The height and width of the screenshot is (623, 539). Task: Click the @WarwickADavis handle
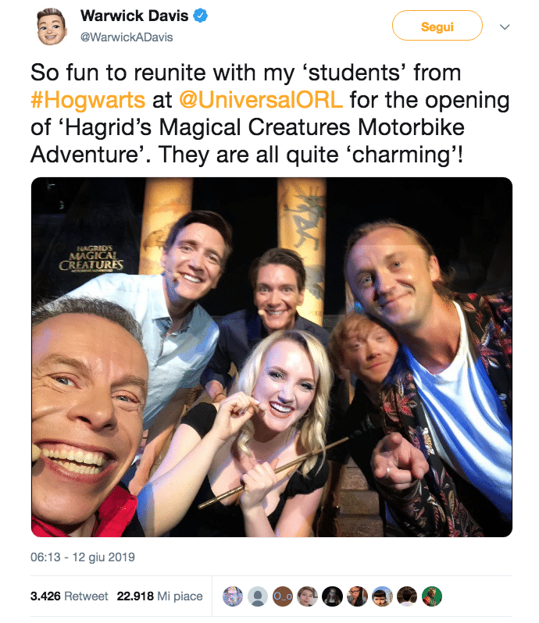(127, 37)
